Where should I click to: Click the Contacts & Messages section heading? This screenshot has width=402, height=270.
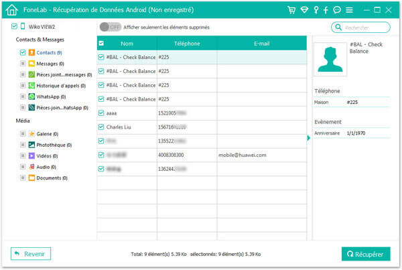pyautogui.click(x=40, y=40)
